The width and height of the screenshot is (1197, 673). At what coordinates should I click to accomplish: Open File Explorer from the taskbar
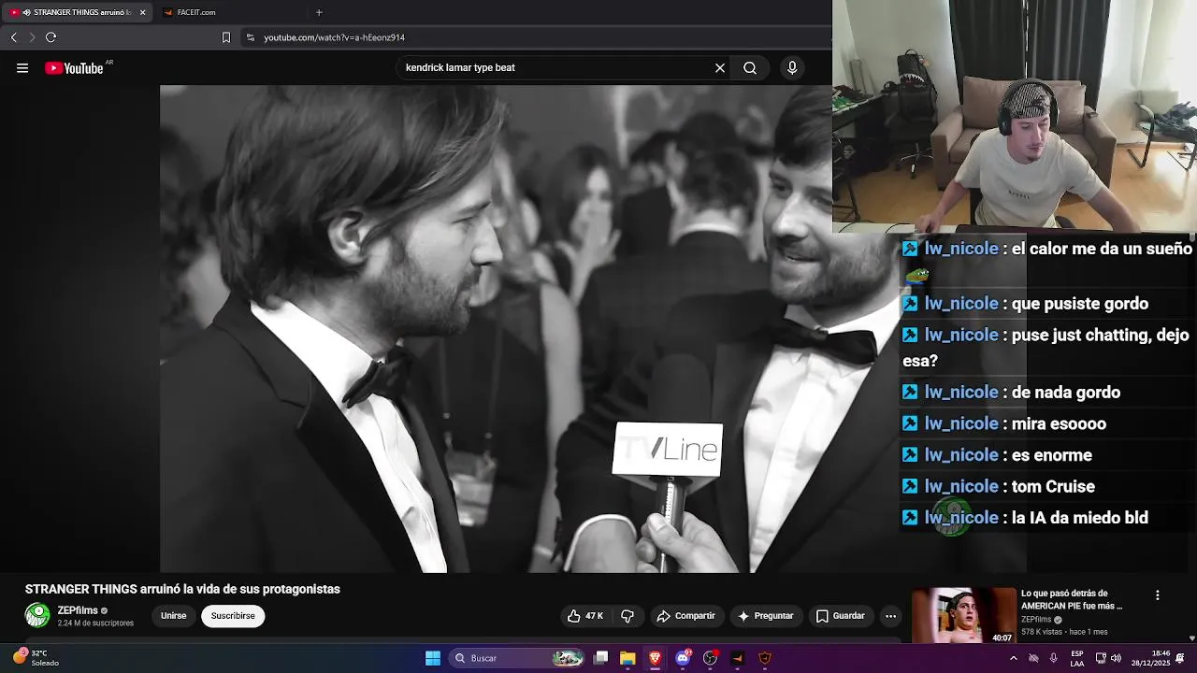[627, 658]
